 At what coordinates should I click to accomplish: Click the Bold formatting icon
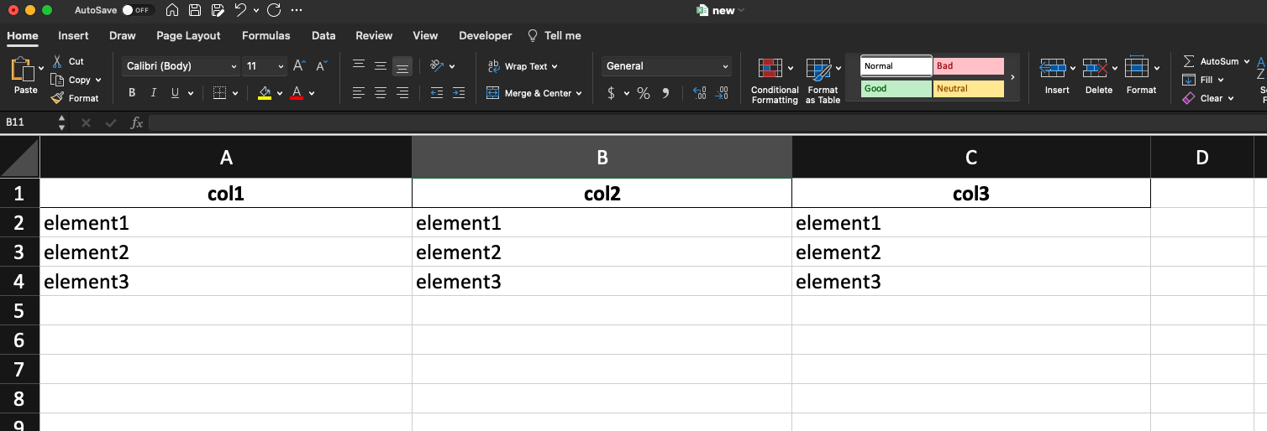(x=132, y=93)
